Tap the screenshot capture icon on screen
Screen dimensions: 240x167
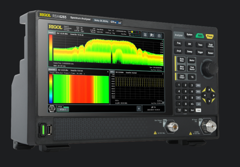[x=159, y=35]
